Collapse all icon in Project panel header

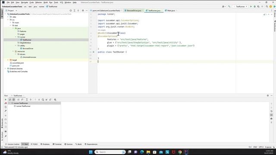pos(78,10)
